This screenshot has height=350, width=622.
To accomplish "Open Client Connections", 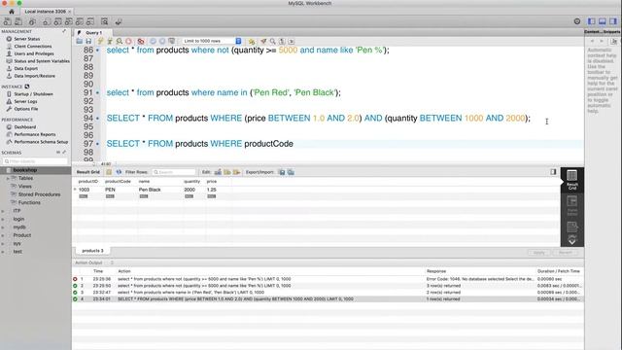I will point(32,47).
